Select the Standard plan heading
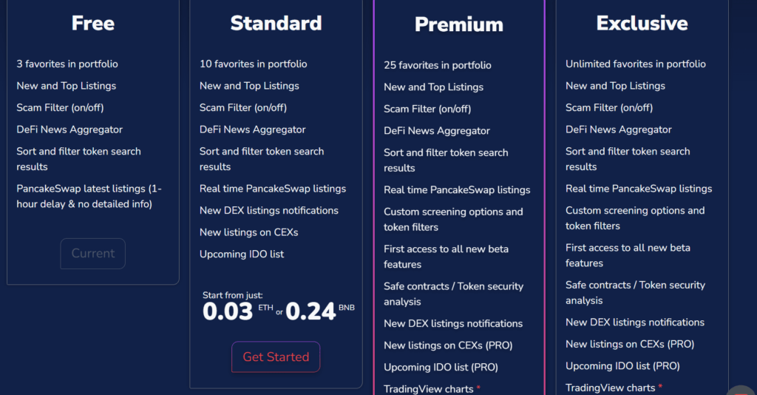 pyautogui.click(x=276, y=23)
